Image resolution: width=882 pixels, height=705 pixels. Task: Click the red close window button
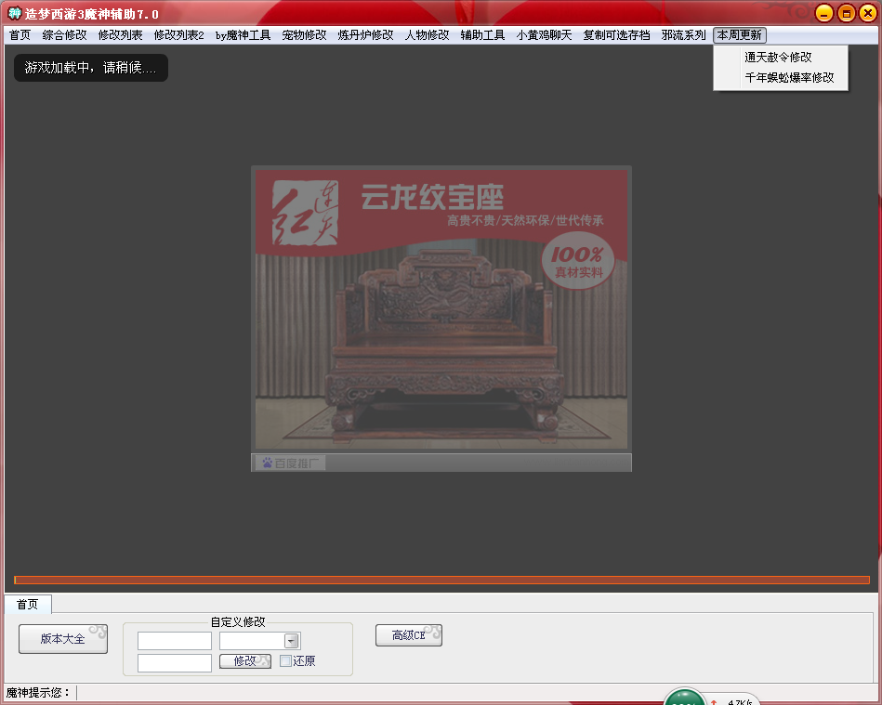868,13
